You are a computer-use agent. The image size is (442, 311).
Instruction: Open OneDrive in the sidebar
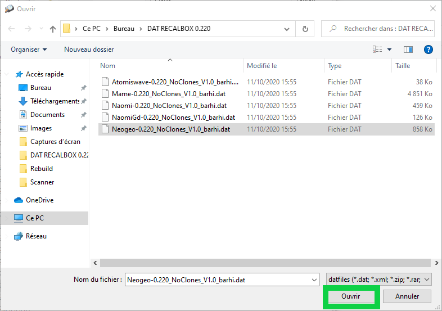(39, 200)
